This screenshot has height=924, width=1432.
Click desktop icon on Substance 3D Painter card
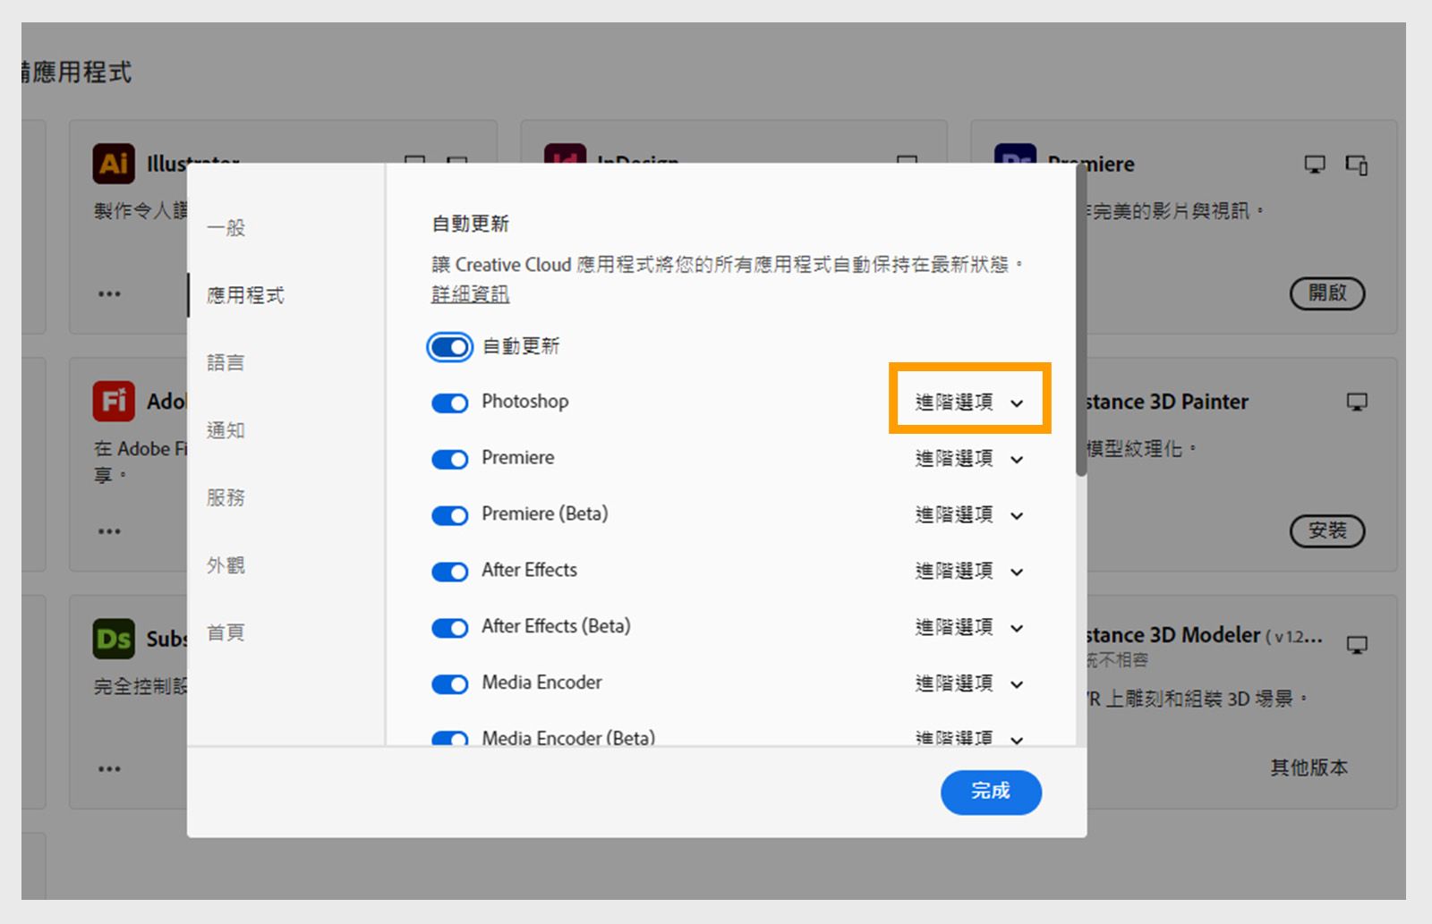[1357, 403]
